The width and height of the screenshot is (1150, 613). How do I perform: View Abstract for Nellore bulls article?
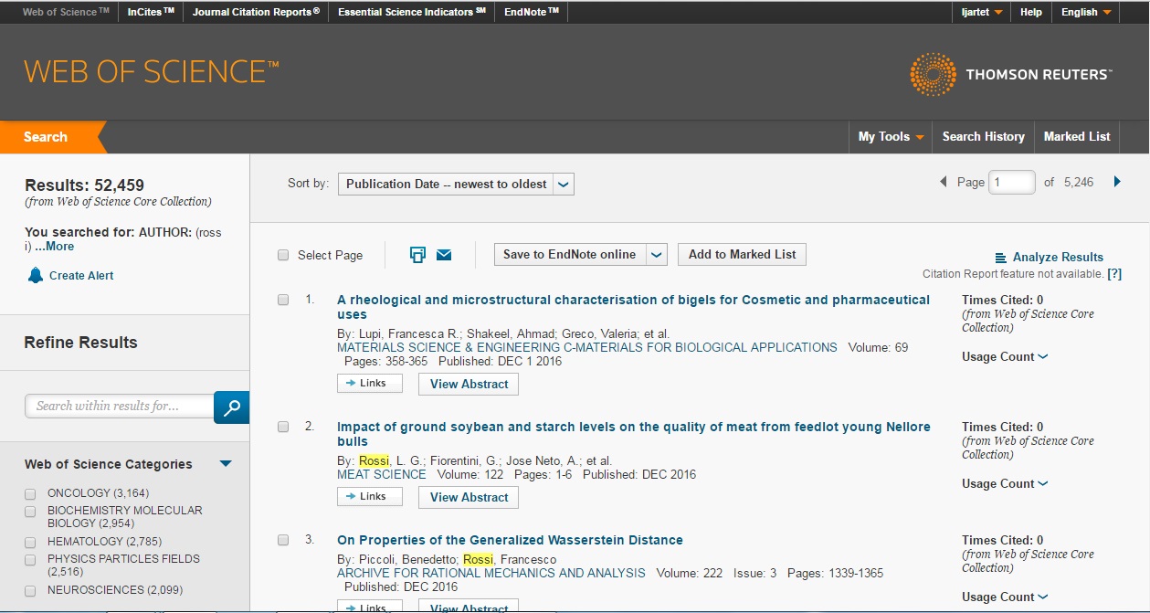[469, 498]
